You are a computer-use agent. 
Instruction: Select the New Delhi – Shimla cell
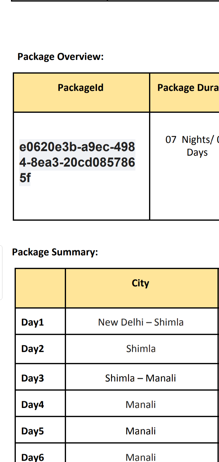pos(141,322)
